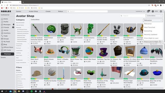Open Games in top navigation
Image resolution: width=165 pixels, height=93 pixels.
click(19, 11)
